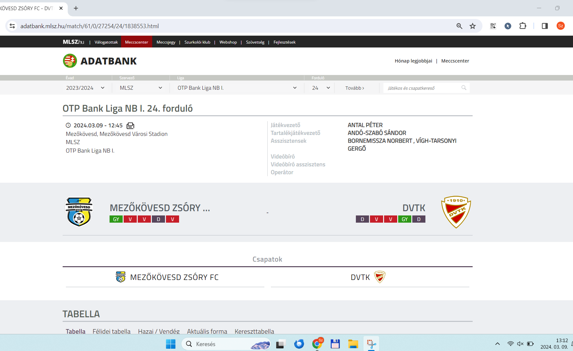Image resolution: width=573 pixels, height=351 pixels.
Task: Switch to Aktuális forma tab
Action: [x=207, y=331]
